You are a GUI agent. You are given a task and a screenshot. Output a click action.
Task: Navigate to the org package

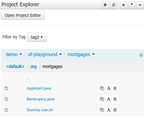click(34, 67)
